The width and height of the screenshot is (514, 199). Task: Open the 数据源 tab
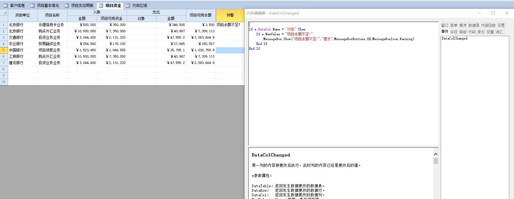tap(474, 25)
